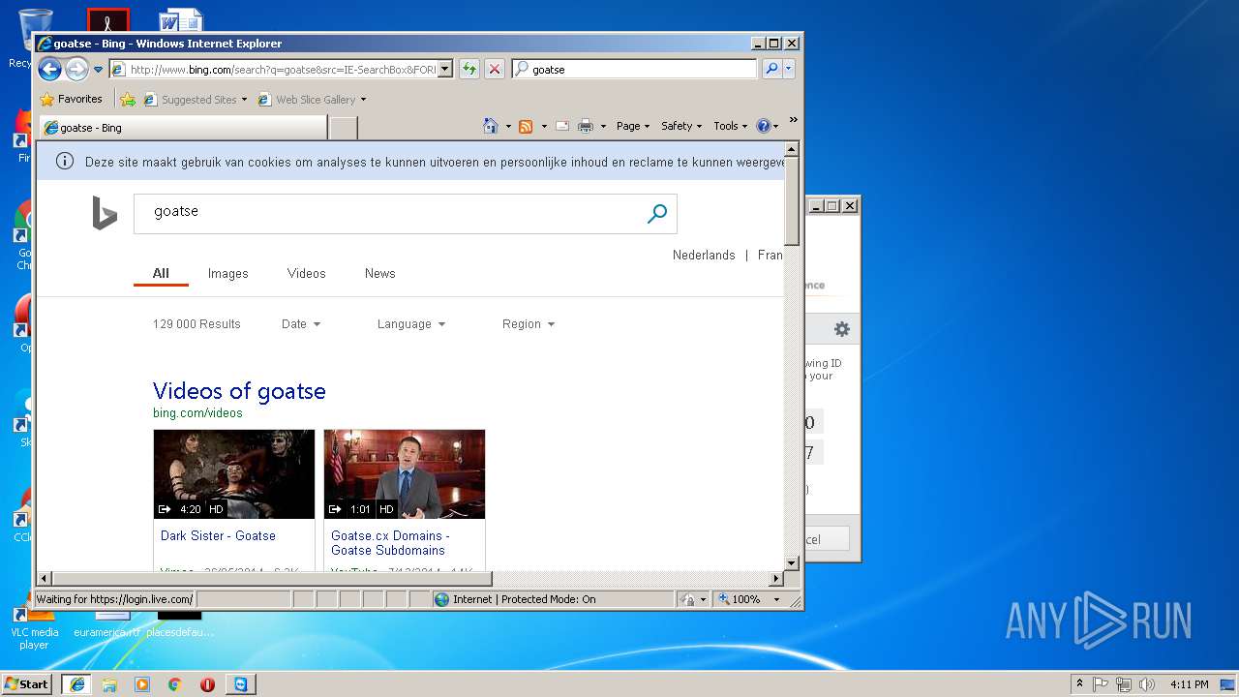Viewport: 1239px width, 697px height.
Task: Open a new blank tab button
Action: coord(344,127)
